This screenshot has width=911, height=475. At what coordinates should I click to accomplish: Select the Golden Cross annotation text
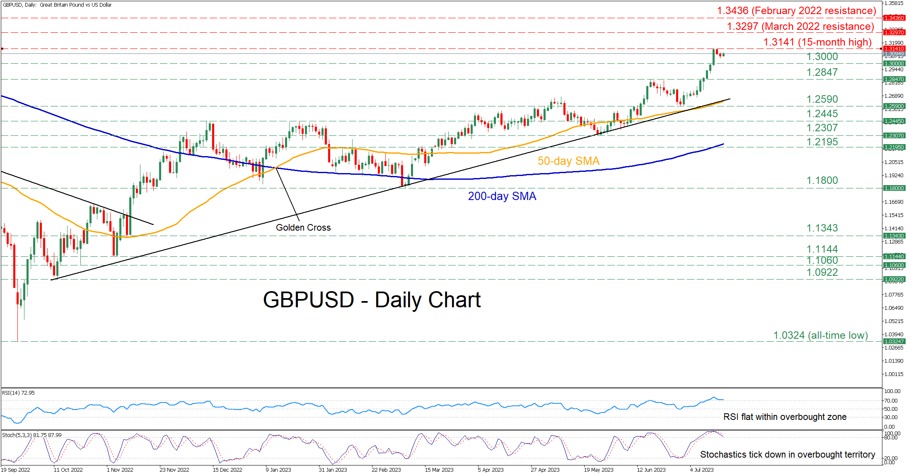(x=303, y=227)
